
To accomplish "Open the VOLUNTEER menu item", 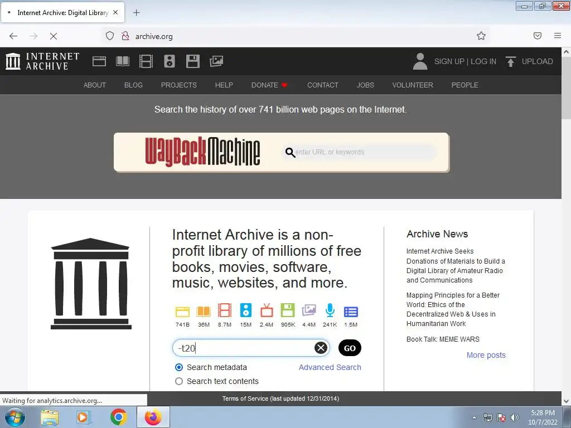I will pyautogui.click(x=413, y=85).
